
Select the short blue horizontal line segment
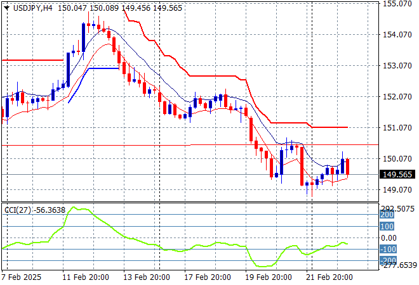coord(103,68)
